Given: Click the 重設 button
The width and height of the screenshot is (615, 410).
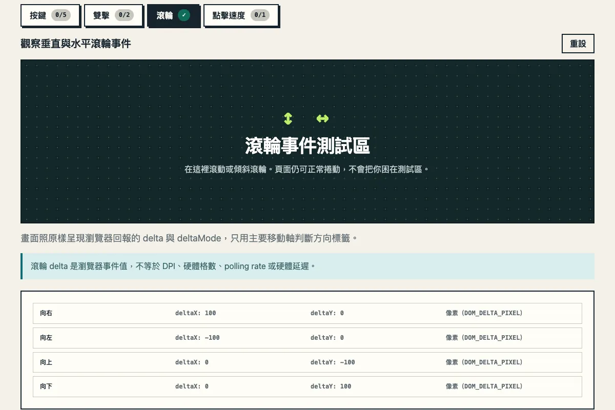Looking at the screenshot, I should point(578,44).
